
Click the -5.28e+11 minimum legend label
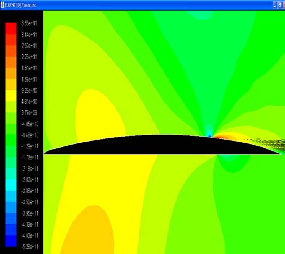pos(30,247)
